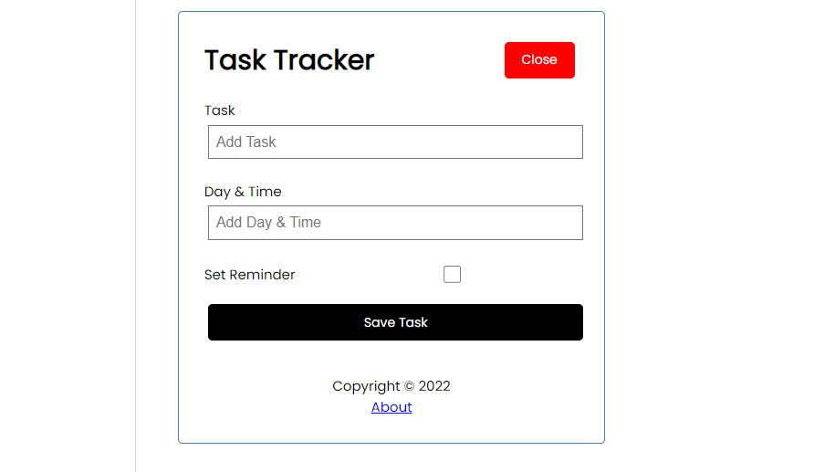Image resolution: width=814 pixels, height=472 pixels.
Task: Select the date and time textbox
Action: click(x=395, y=223)
